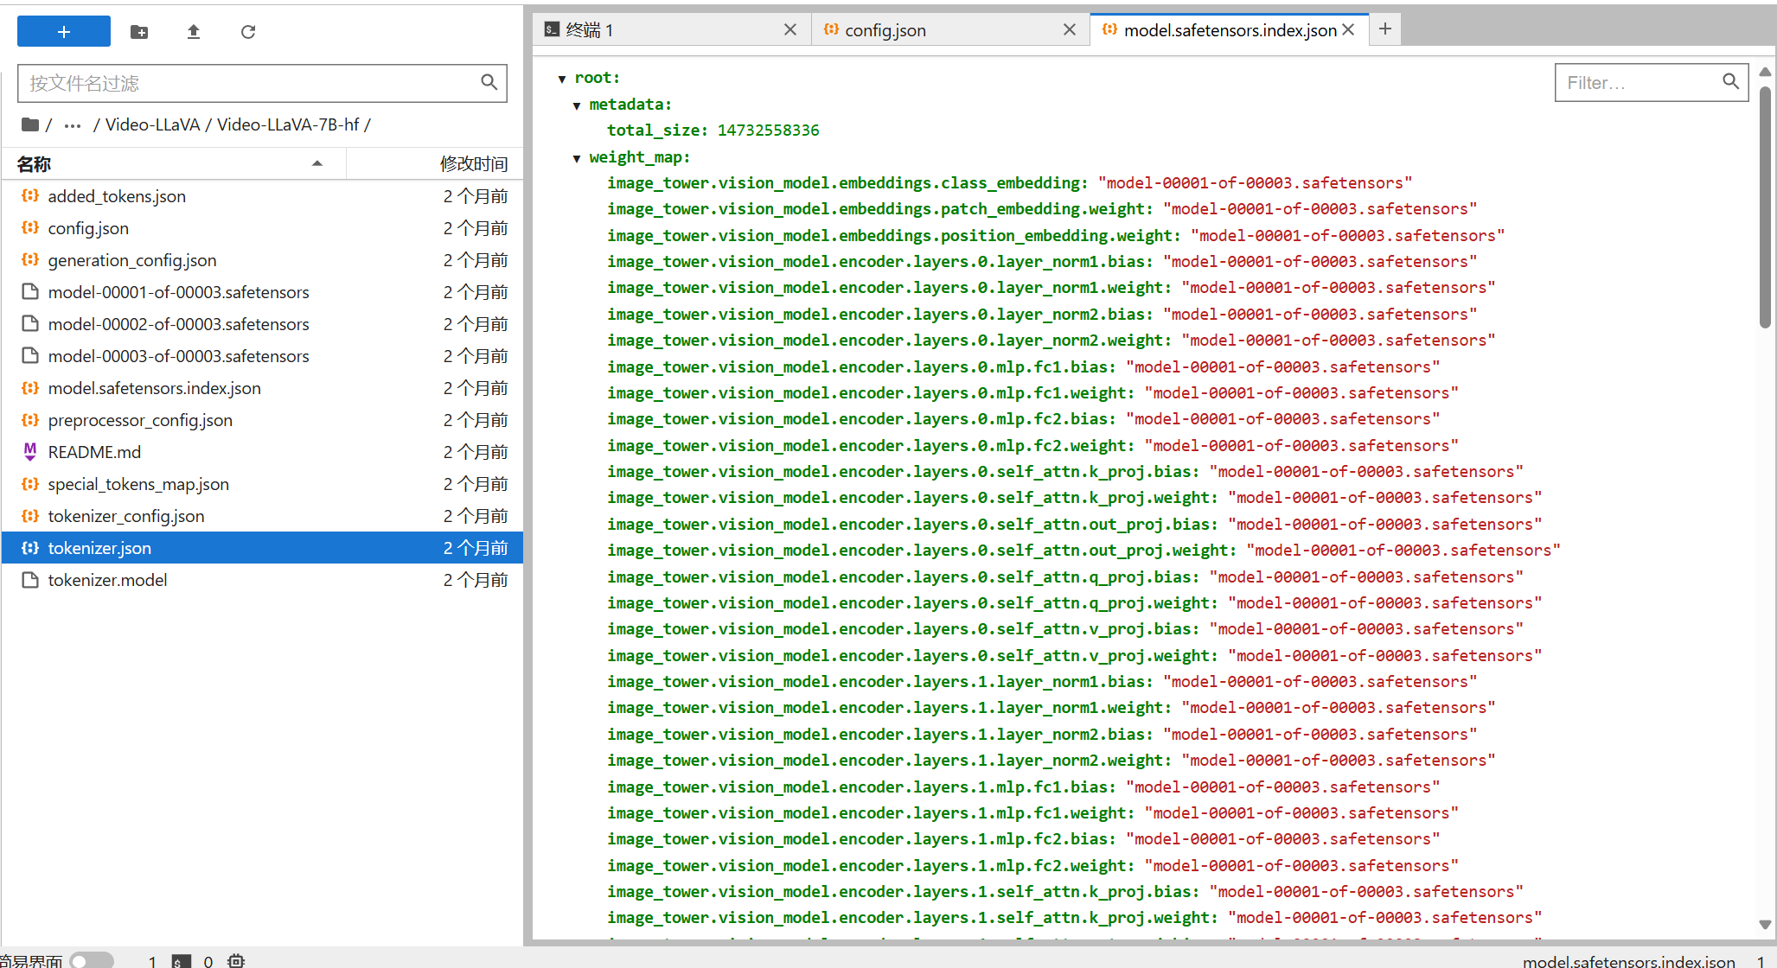Sort files by 名称 column
This screenshot has width=1777, height=968.
(x=173, y=163)
